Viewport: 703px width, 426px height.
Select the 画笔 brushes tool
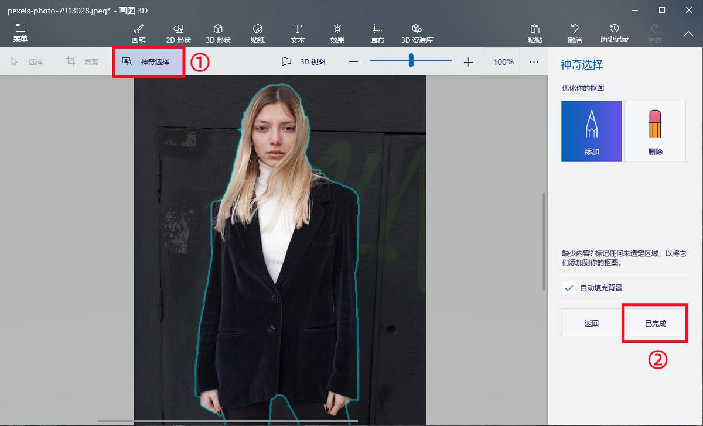[138, 33]
